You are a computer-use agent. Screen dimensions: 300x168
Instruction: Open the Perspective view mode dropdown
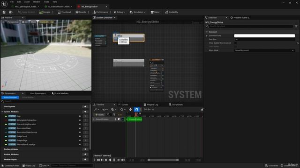(x=13, y=22)
